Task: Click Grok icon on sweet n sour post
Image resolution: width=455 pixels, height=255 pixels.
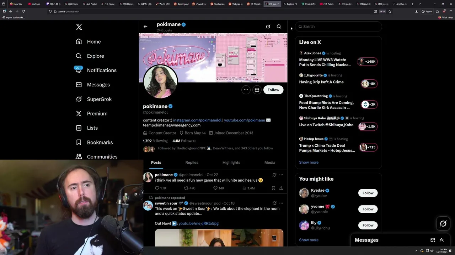Action: pyautogui.click(x=274, y=203)
